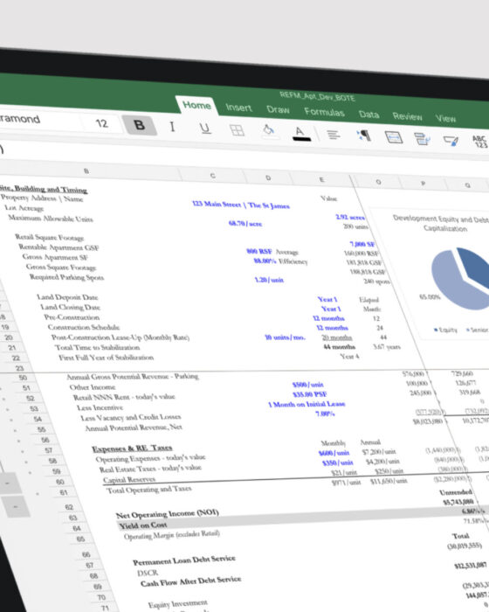489x612 pixels.
Task: Open the ABC 123 number format tool
Action: [479, 142]
